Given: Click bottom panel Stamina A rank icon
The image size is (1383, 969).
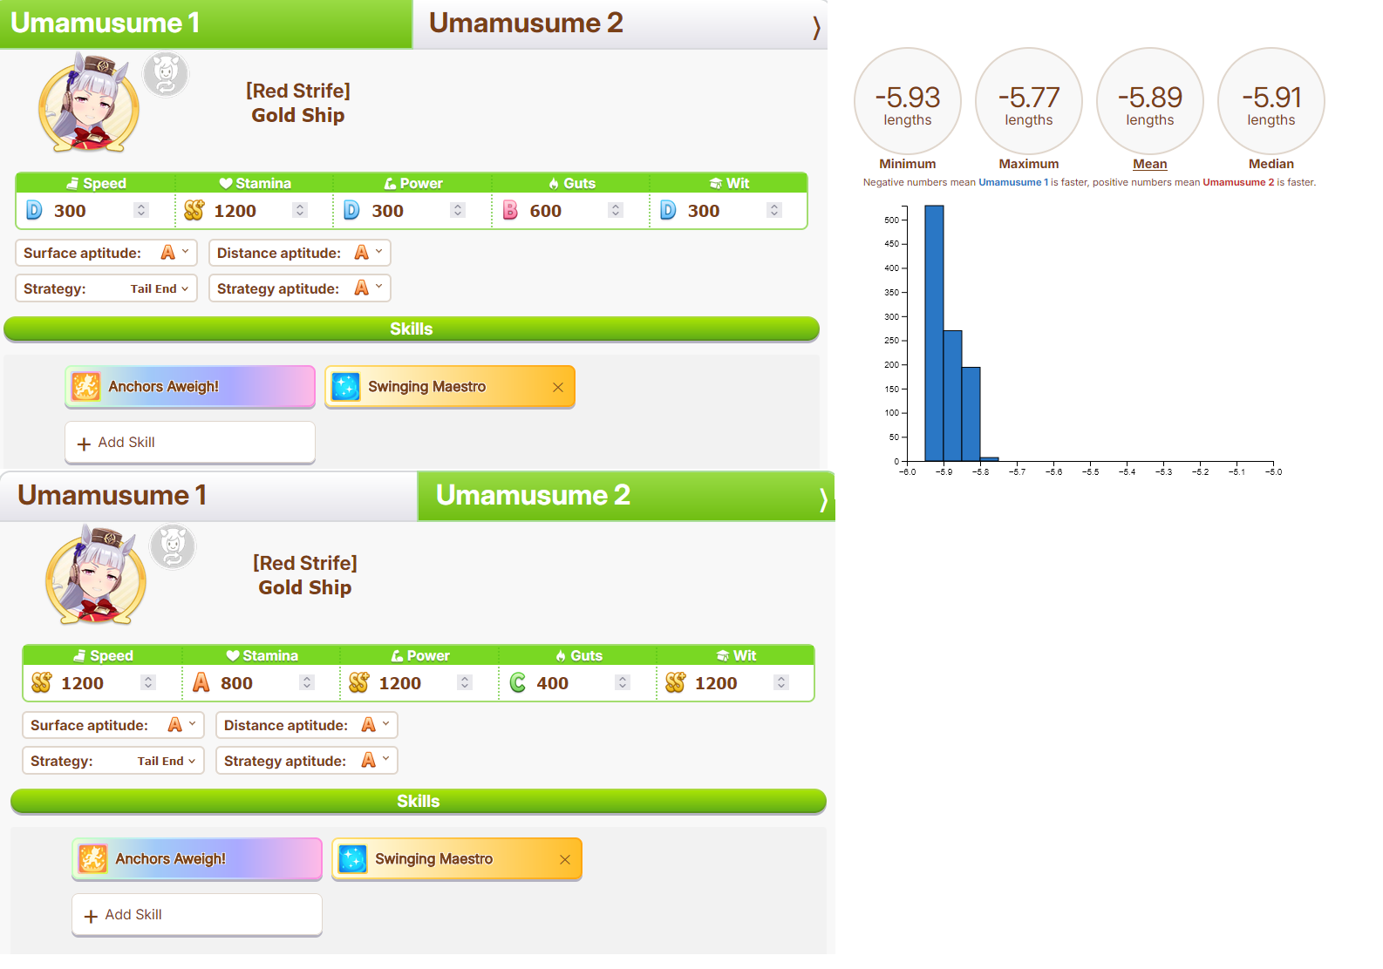Looking at the screenshot, I should (201, 682).
